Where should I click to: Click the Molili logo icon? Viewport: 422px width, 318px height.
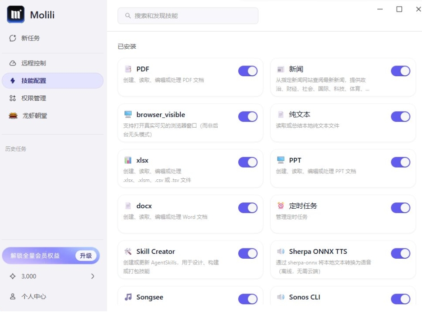coord(16,14)
